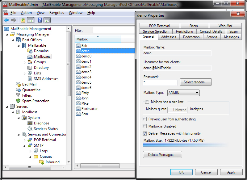Expand the Logs node under SMTP
The width and height of the screenshot is (247, 180).
tap(31, 151)
